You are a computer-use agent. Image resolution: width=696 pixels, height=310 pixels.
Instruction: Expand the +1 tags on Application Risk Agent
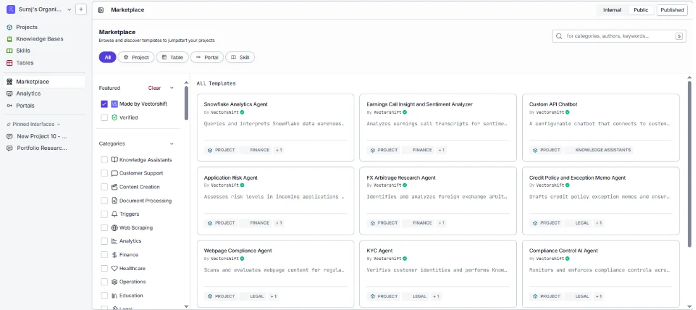[x=279, y=223]
